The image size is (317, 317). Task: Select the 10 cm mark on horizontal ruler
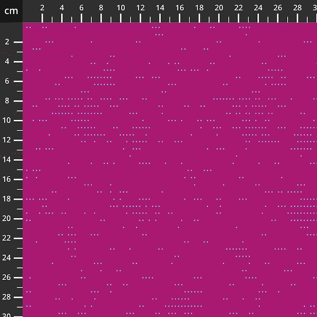pos(121,8)
